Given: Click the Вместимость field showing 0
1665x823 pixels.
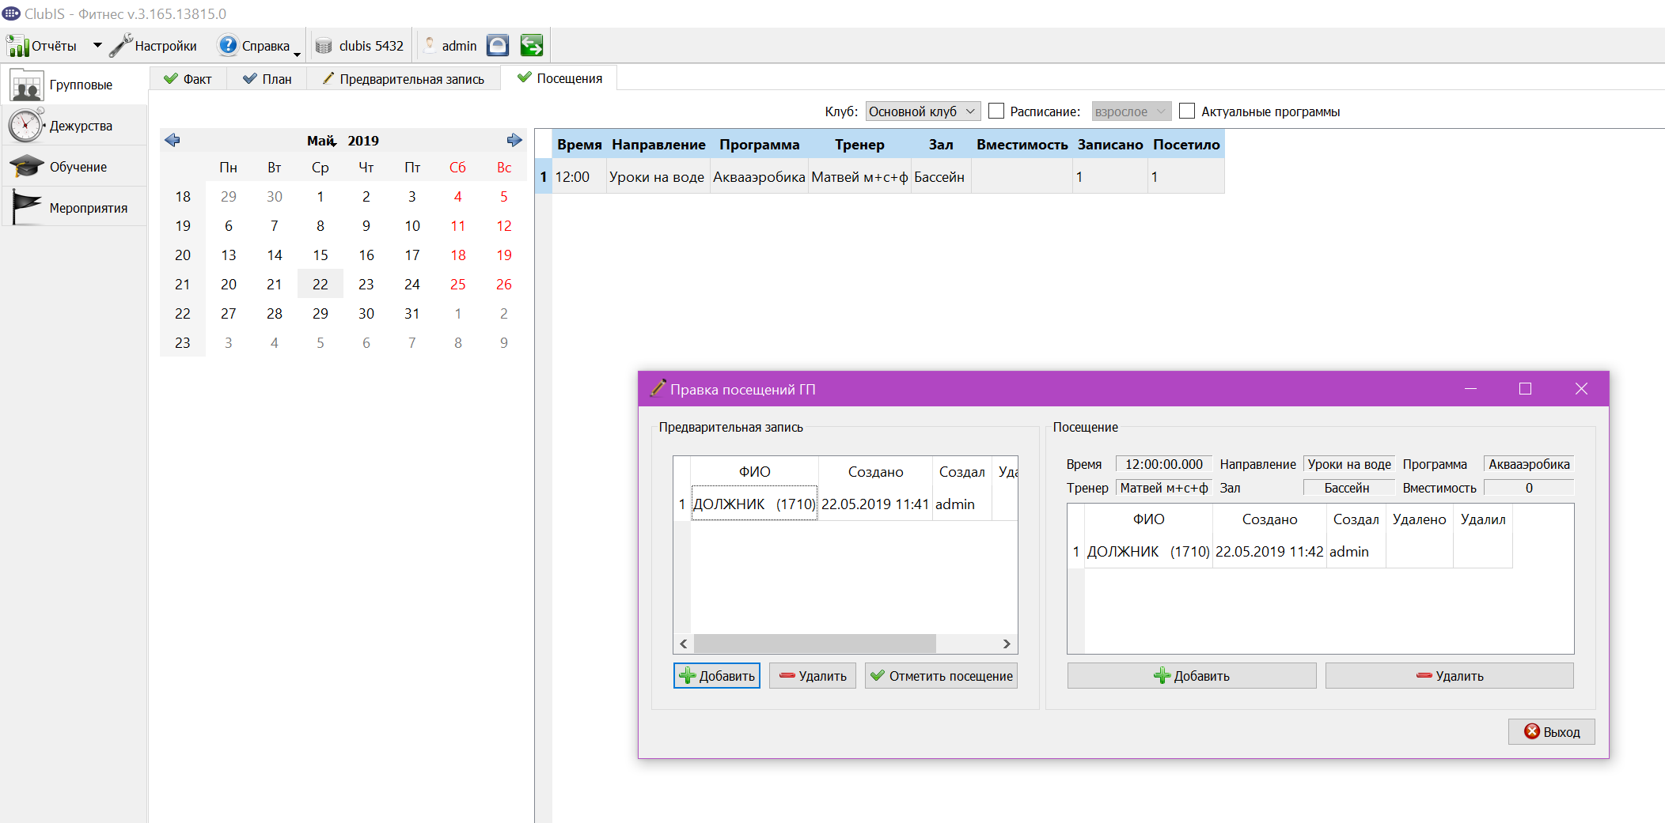Looking at the screenshot, I should pos(1529,488).
